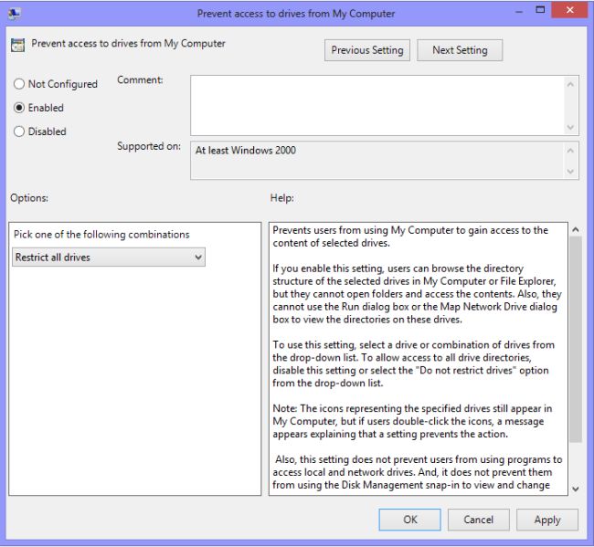
Task: Click the Supported on scroll up arrow
Action: 570,151
